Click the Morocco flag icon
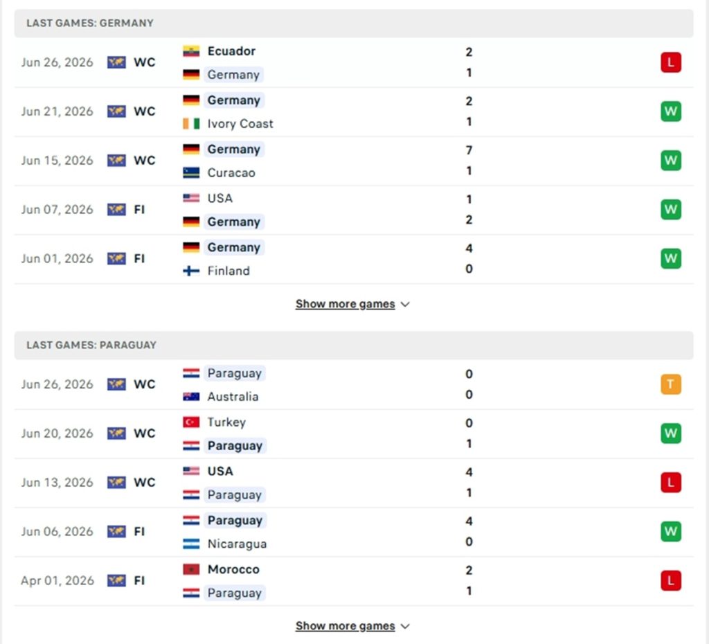The image size is (709, 644). [191, 569]
